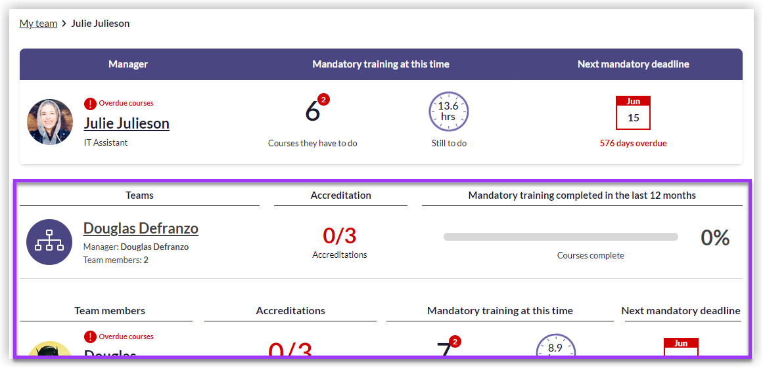This screenshot has width=763, height=368.
Task: Open Julie Julieson's profile name link
Action: pos(127,123)
